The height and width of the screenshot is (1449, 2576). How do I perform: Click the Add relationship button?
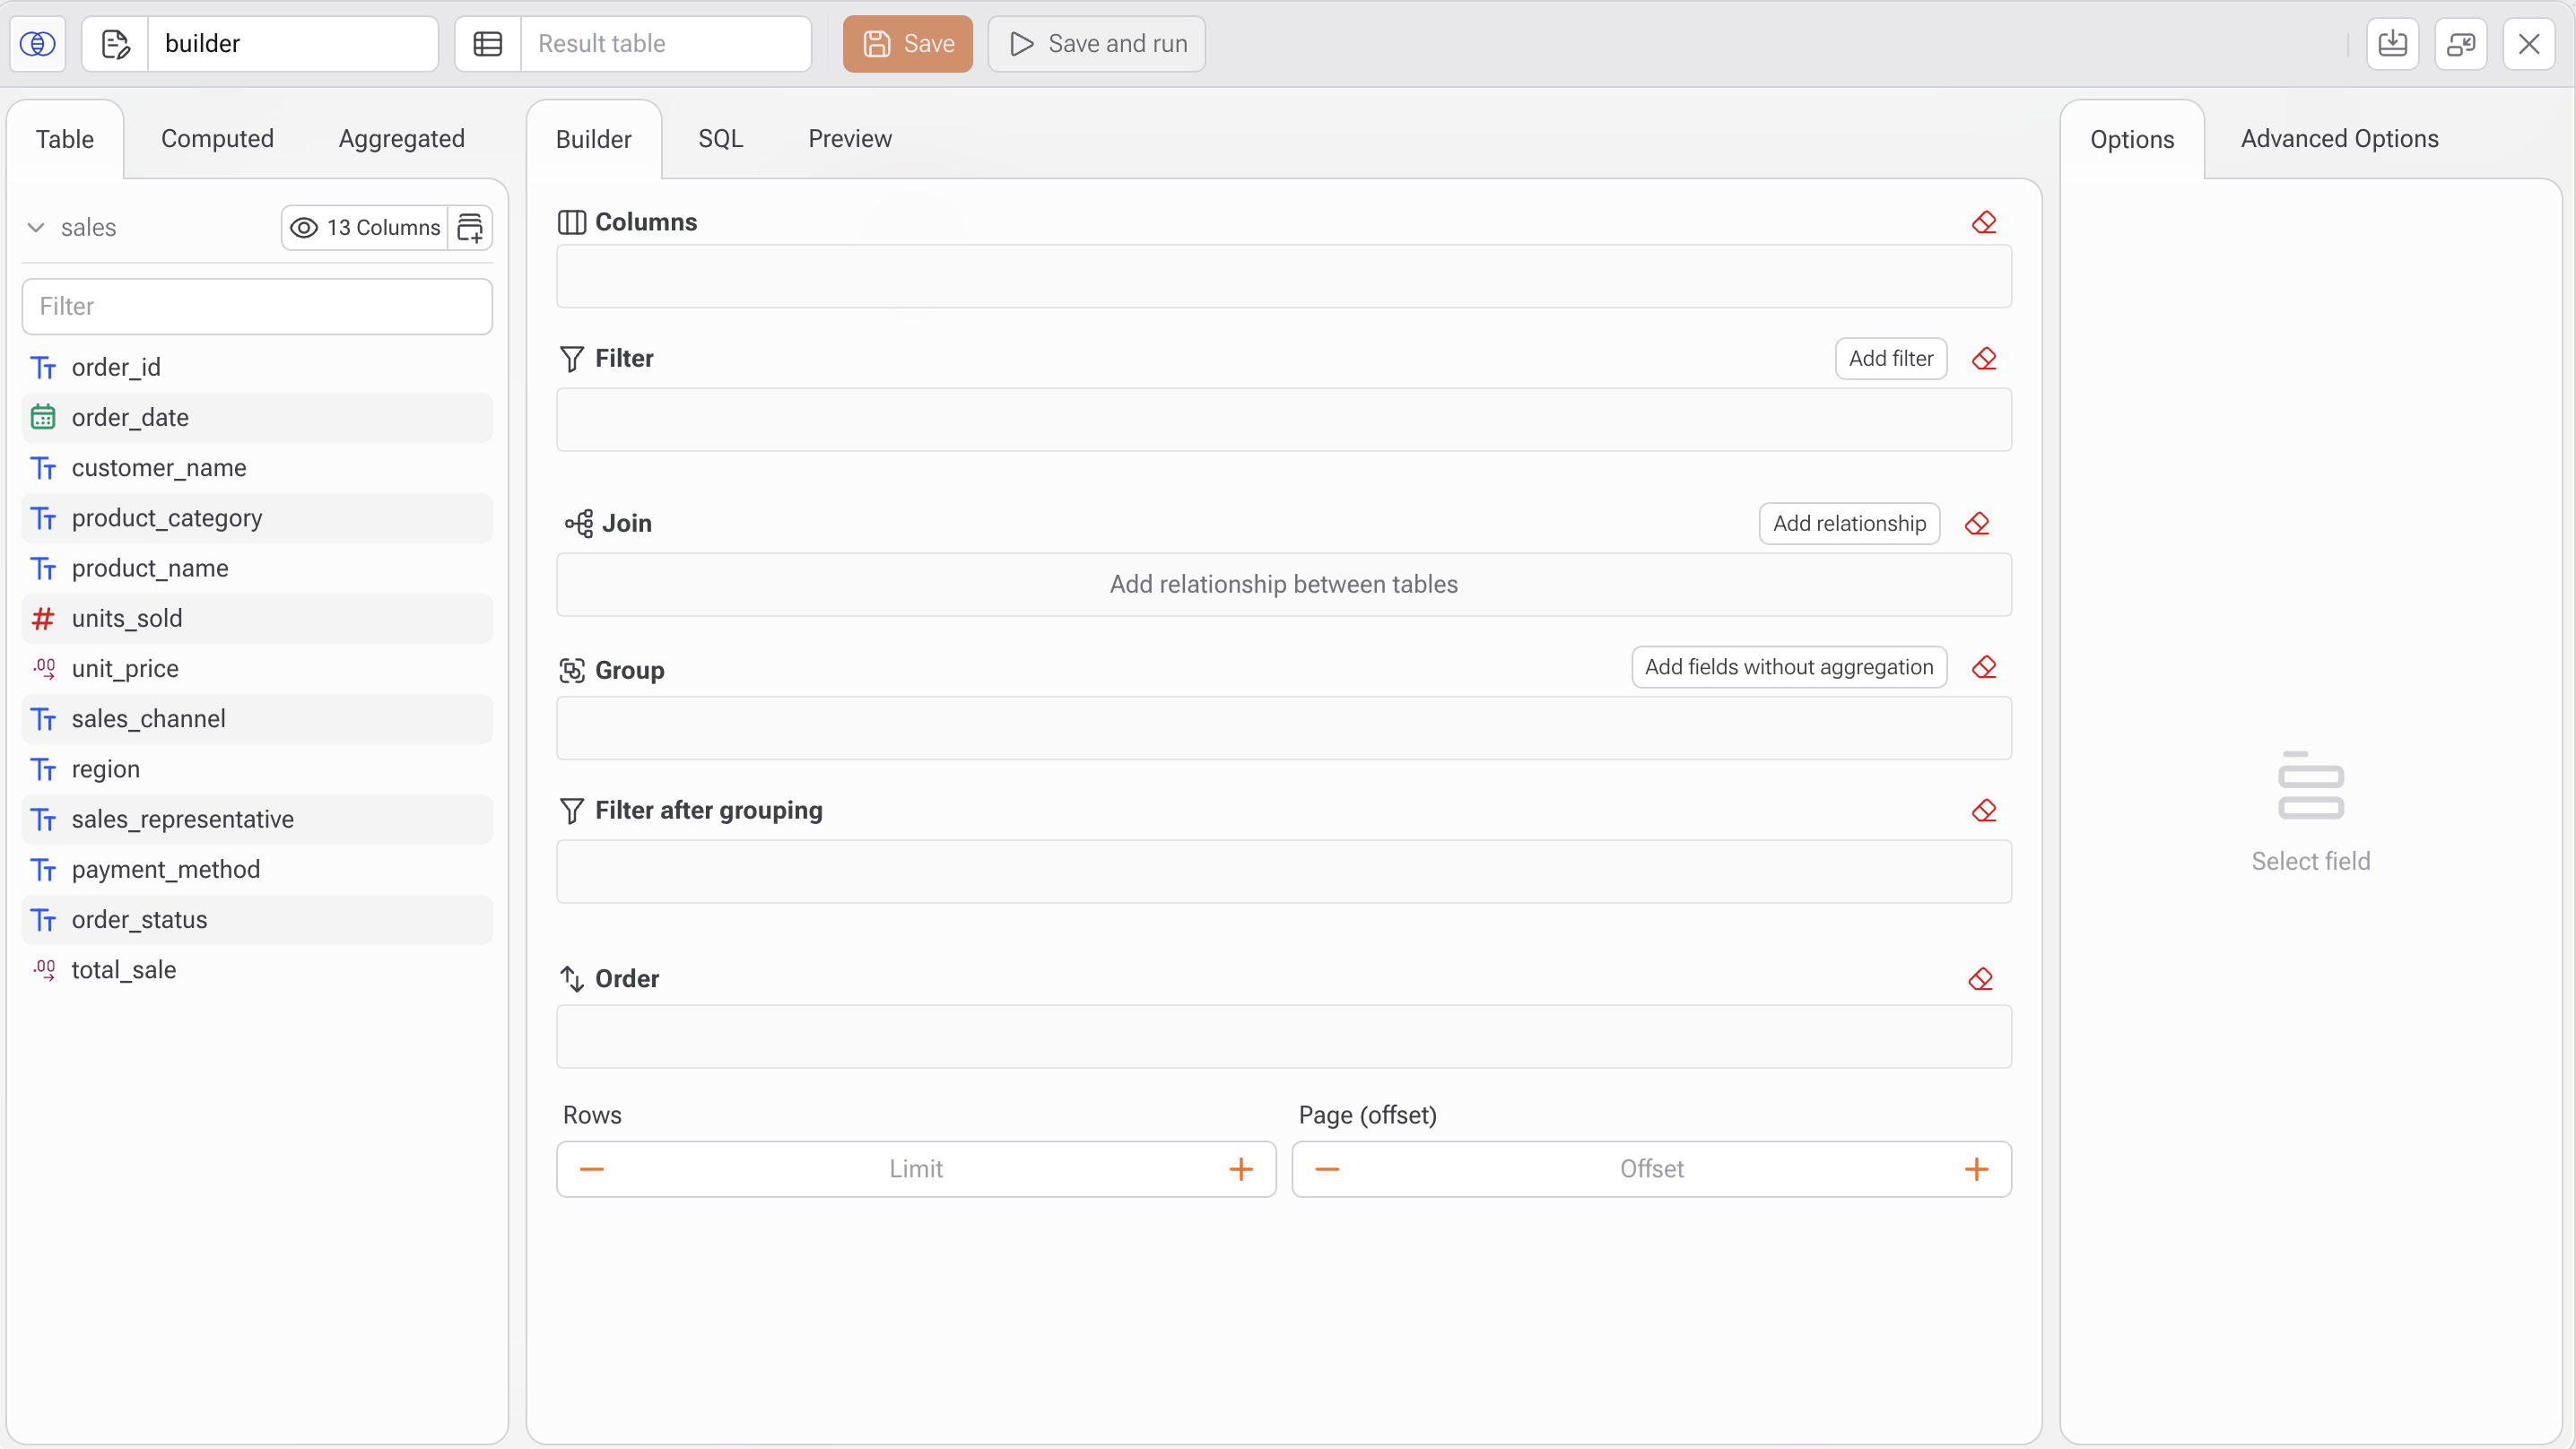1849,523
